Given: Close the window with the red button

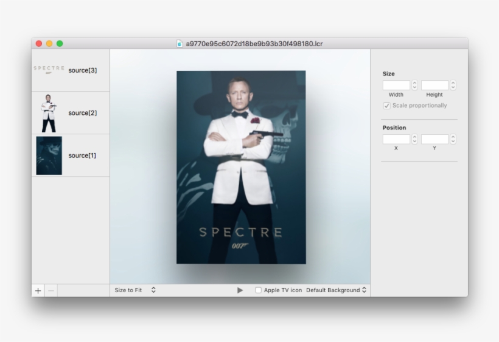Looking at the screenshot, I should [39, 44].
